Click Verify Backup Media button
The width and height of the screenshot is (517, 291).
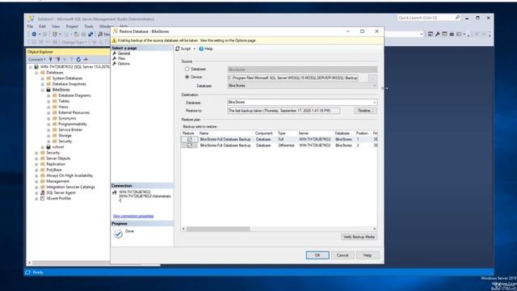pyautogui.click(x=359, y=237)
